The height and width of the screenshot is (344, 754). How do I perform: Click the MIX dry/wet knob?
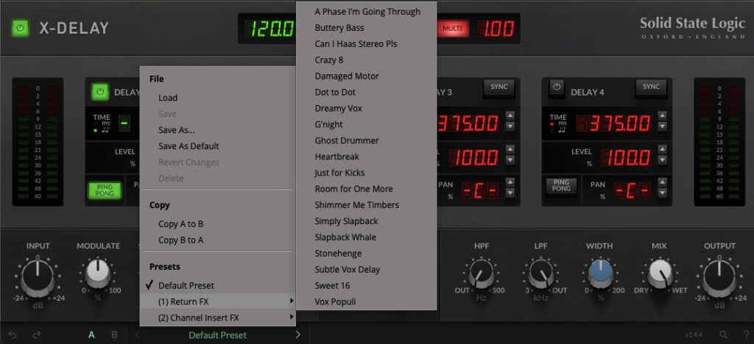point(659,274)
